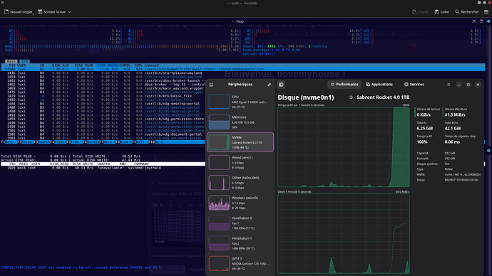This screenshot has height=276, width=492.
Task: Click F3 Search in htop function bar
Action: point(42,142)
